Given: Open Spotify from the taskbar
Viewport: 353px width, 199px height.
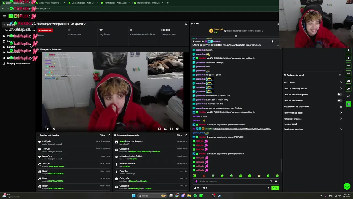Looking at the screenshot, I should [x=195, y=196].
